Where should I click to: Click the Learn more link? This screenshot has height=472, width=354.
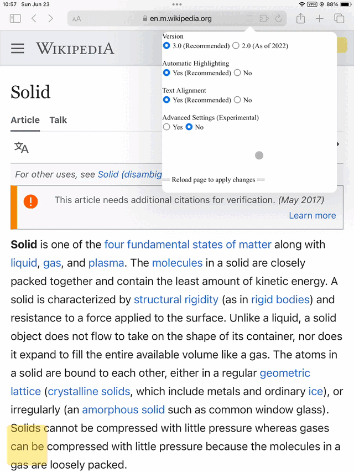click(313, 216)
